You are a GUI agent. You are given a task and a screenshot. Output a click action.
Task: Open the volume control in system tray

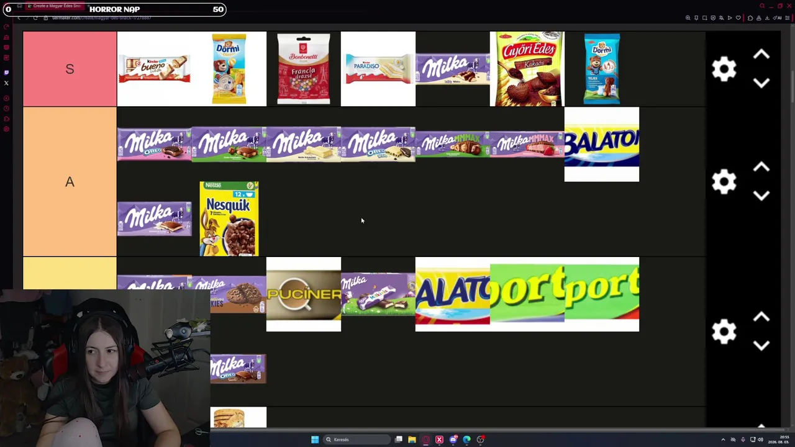coord(760,440)
